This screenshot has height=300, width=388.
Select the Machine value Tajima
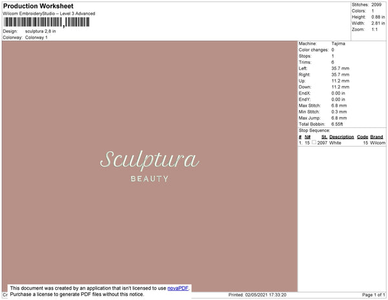tap(338, 43)
